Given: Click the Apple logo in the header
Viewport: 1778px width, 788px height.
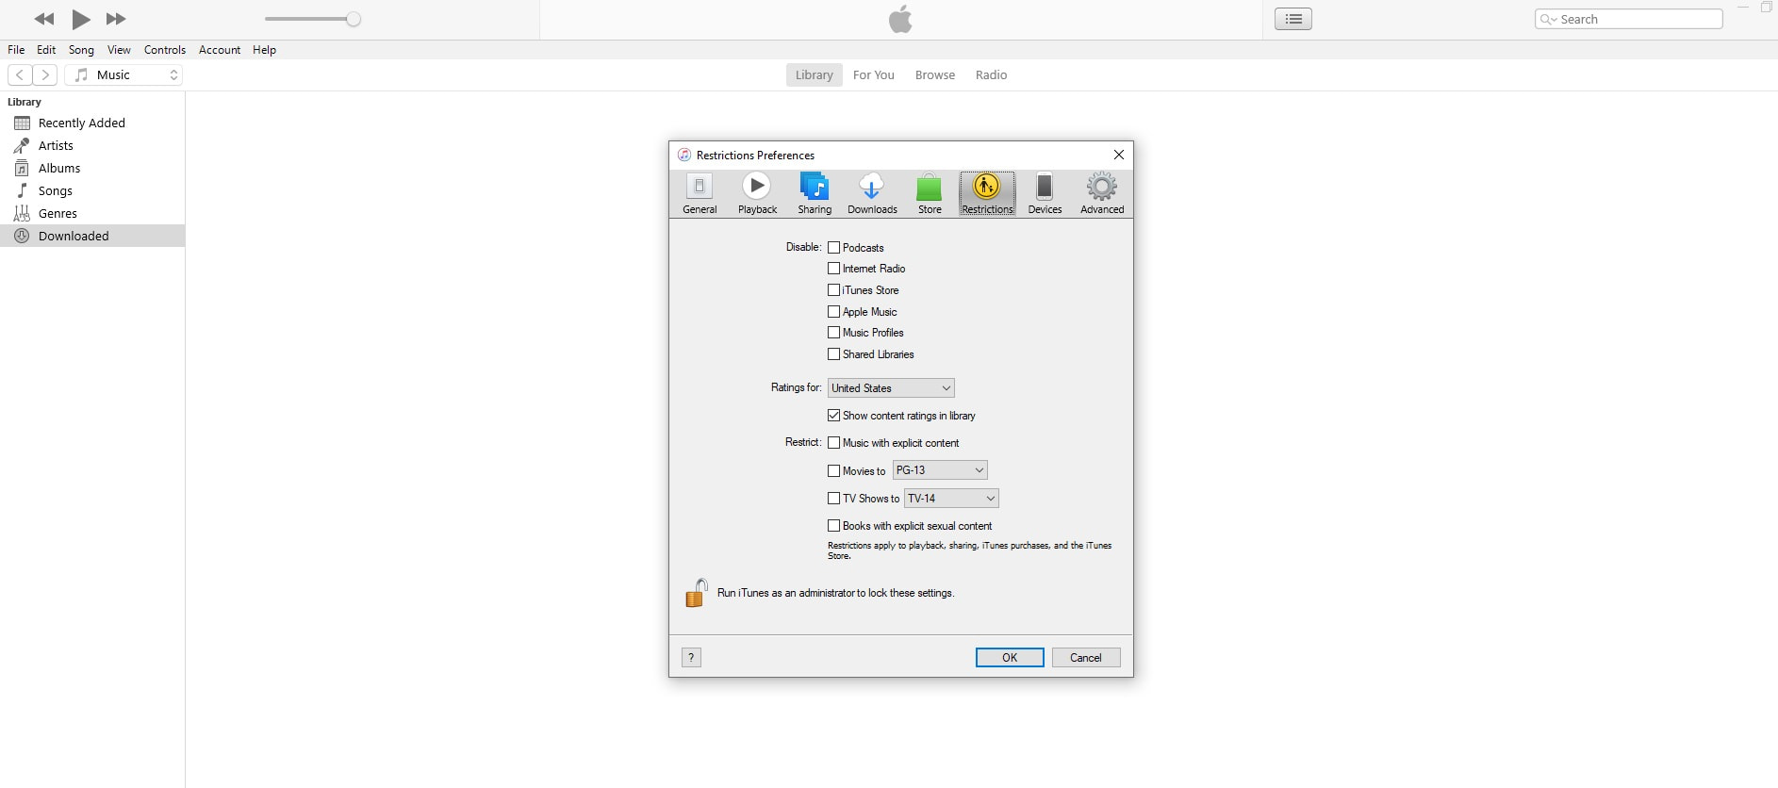Looking at the screenshot, I should [900, 19].
